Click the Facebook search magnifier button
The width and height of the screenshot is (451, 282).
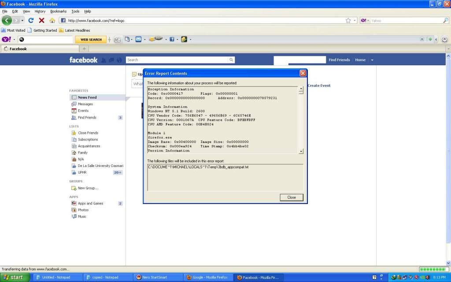pos(231,60)
